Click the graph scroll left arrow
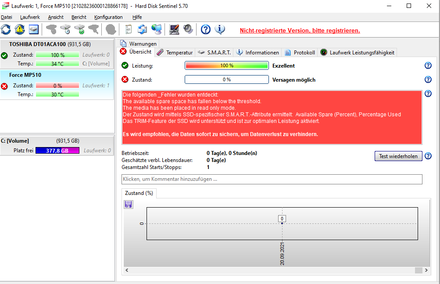The height and width of the screenshot is (284, 440). 127,270
